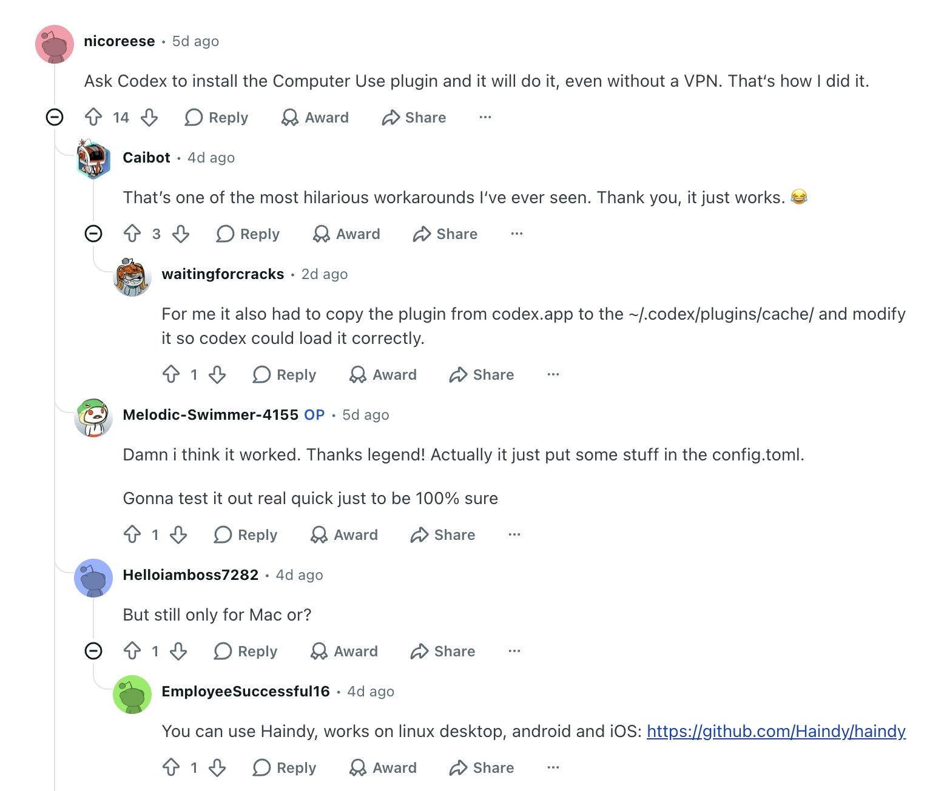Image resolution: width=944 pixels, height=791 pixels.
Task: Give Award to Helloiamboss7282's comment
Action: 344,651
